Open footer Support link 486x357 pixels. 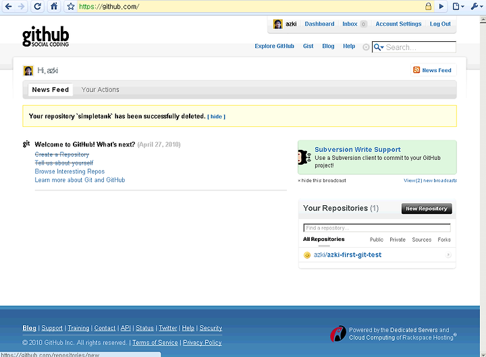52,328
